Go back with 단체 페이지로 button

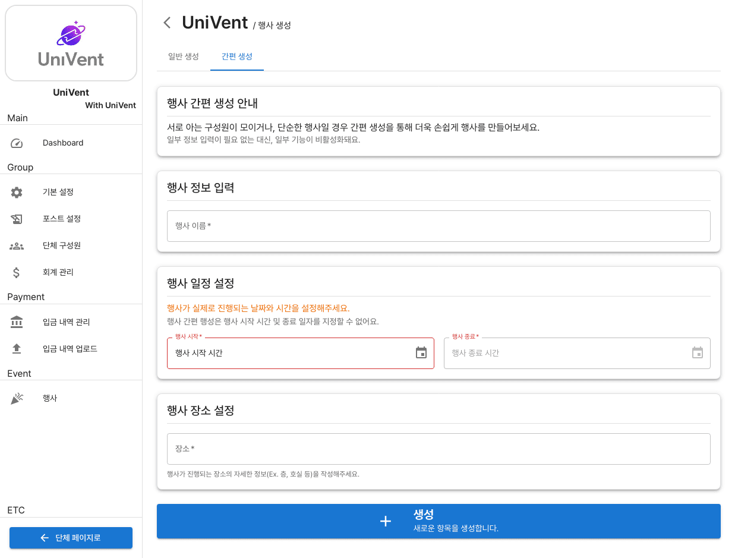71,538
